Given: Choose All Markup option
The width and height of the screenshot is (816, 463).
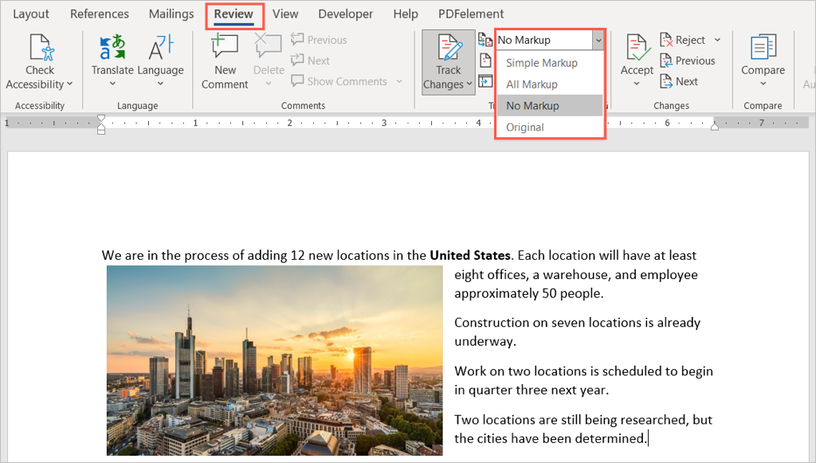Looking at the screenshot, I should point(532,84).
